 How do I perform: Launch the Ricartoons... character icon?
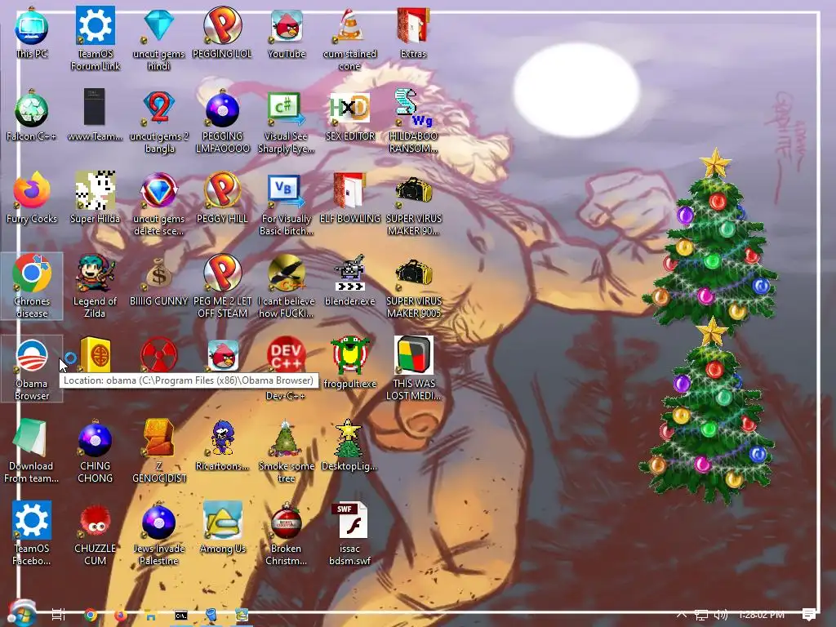click(222, 445)
